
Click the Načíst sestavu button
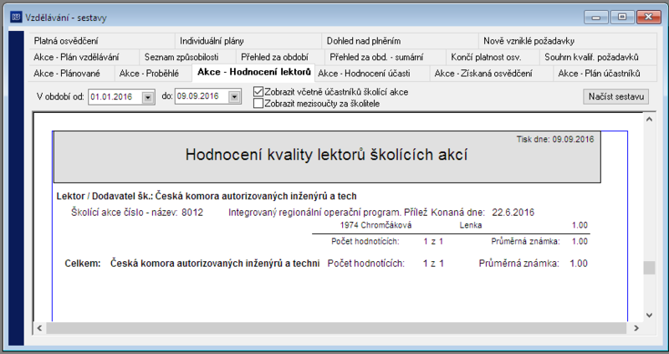pos(616,96)
